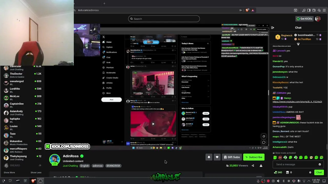
Task: Expand the gift leaderboard chevron
Action: [298, 44]
